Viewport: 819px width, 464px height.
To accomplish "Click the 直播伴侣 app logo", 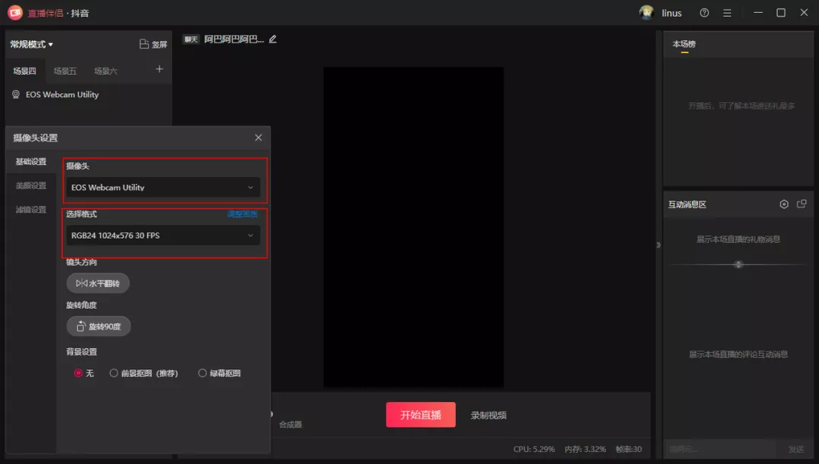I will 15,13.
